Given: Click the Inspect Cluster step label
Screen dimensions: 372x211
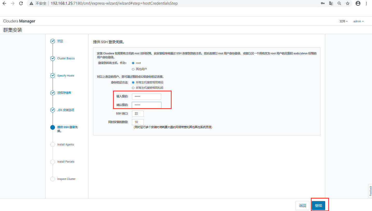Looking at the screenshot, I should pyautogui.click(x=66, y=179).
